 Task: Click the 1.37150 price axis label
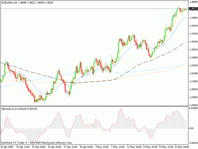(194, 34)
